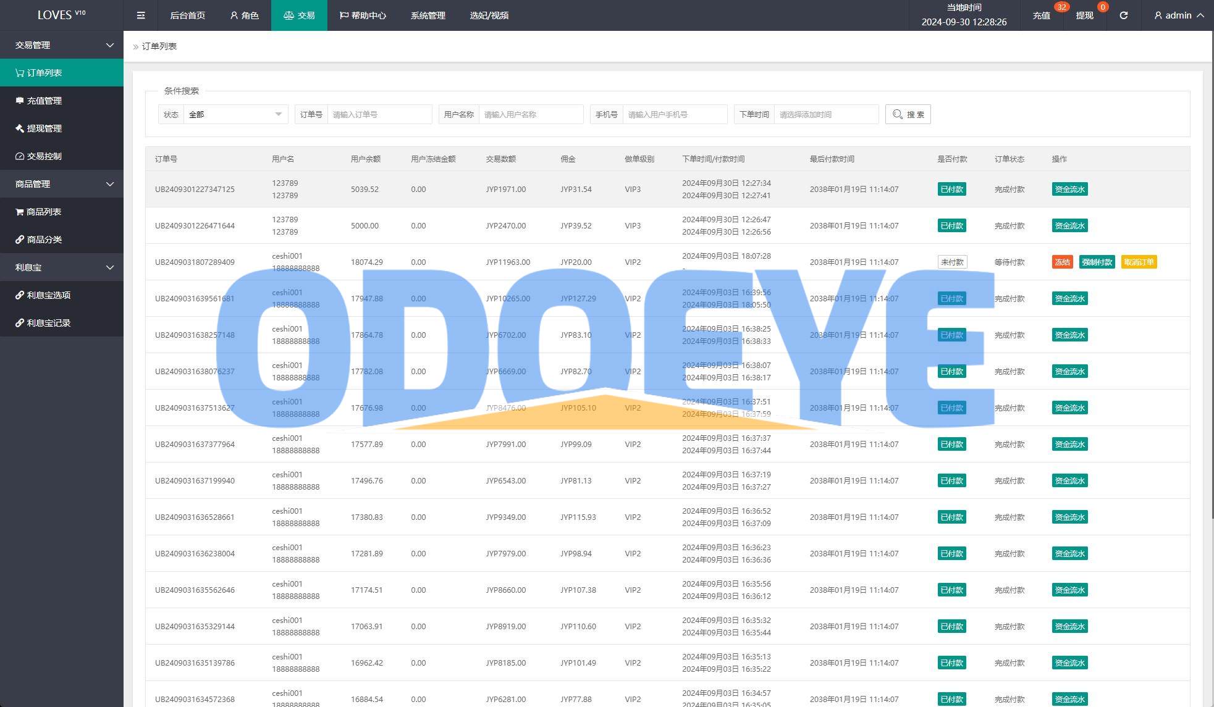
Task: Open 订单列表 in sidebar
Action: [62, 73]
